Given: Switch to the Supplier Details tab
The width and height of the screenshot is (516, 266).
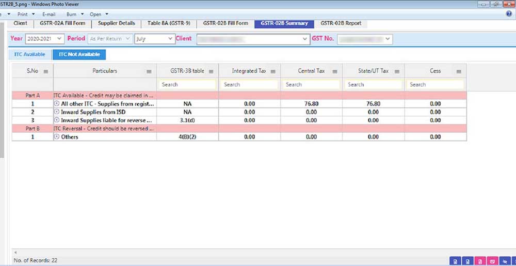Looking at the screenshot, I should click(x=116, y=23).
